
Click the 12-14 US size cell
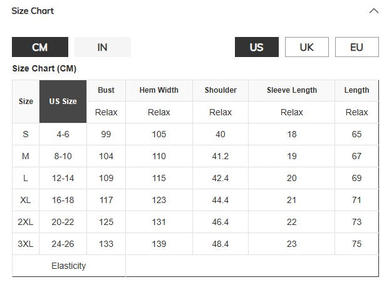click(63, 178)
